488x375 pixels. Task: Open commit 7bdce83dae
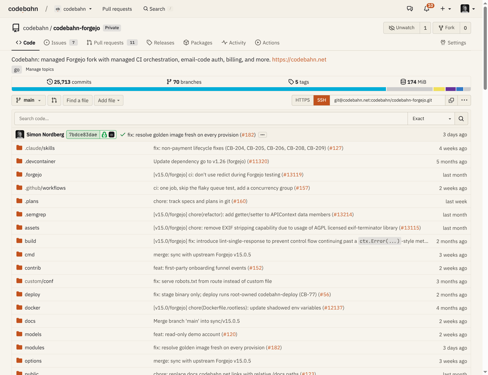click(83, 135)
